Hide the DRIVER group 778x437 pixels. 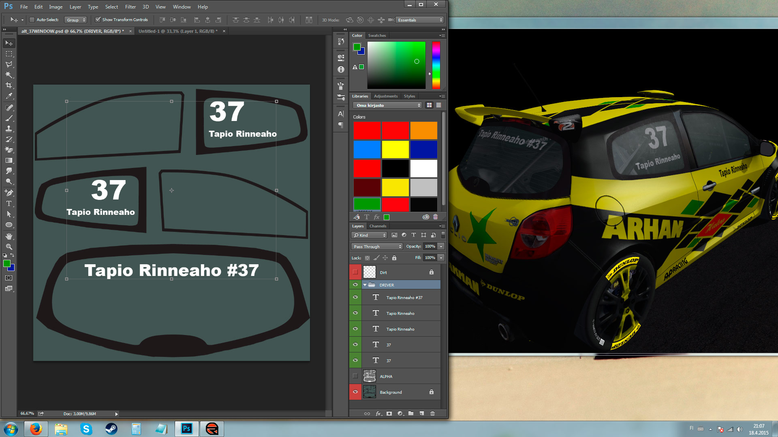click(x=355, y=285)
